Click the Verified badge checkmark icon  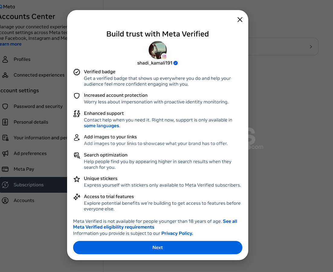coord(77,72)
